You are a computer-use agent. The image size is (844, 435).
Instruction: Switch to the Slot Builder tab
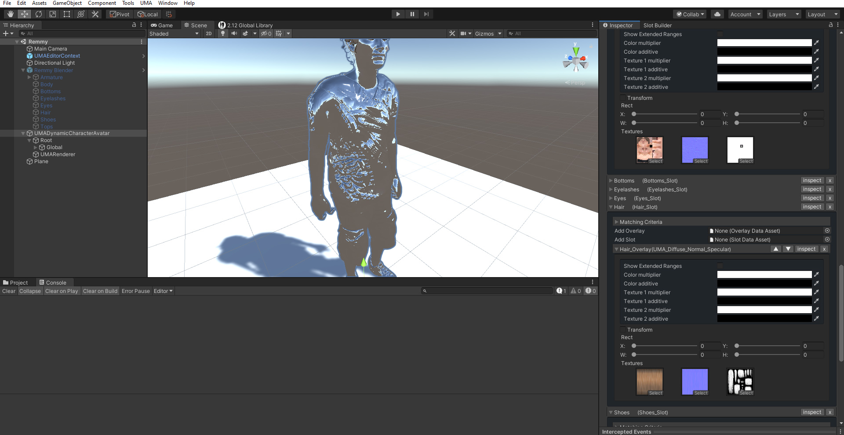click(657, 25)
